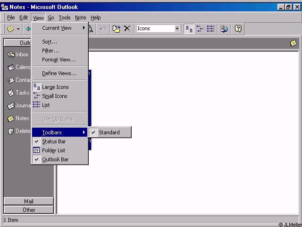Click the '1 Item' status bar text
Screen dimensions: 302x227
pyautogui.click(x=11, y=220)
